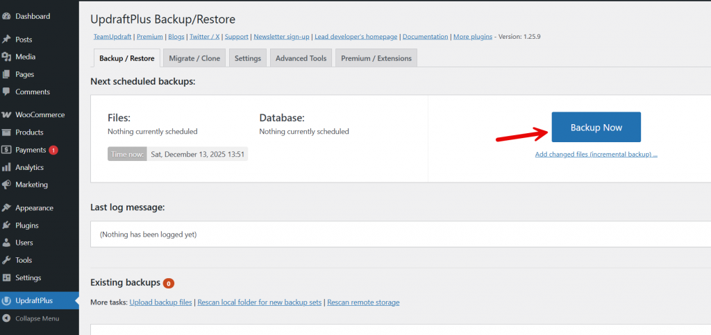The image size is (711, 335).
Task: Switch to the Migrate / Clone tab
Action: pyautogui.click(x=194, y=58)
